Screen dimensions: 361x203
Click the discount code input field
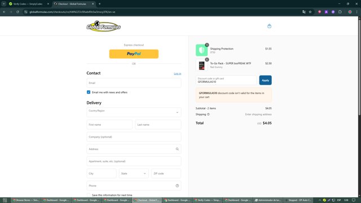point(226,80)
